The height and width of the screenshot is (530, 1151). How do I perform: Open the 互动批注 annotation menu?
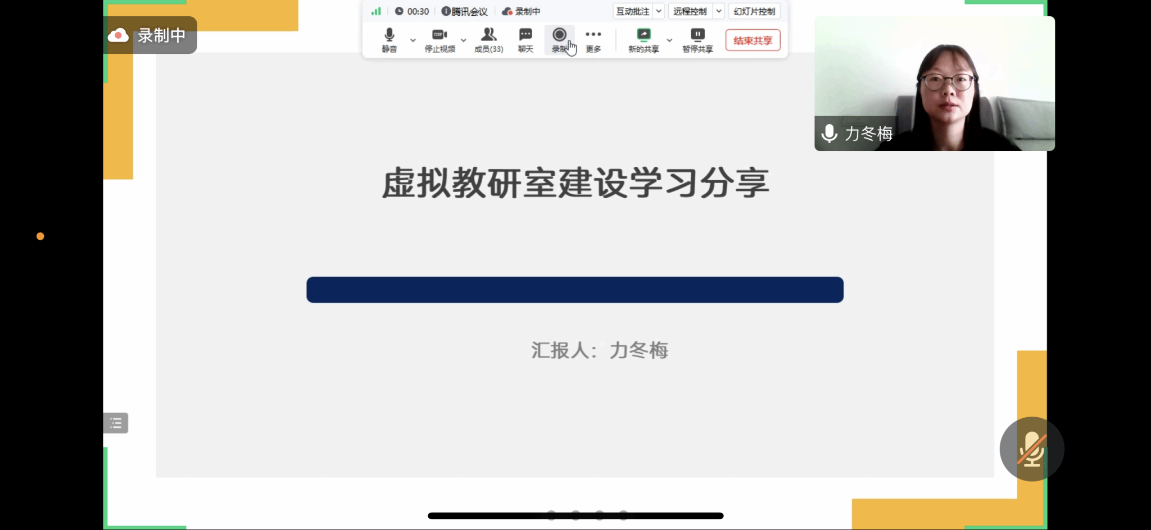(x=633, y=11)
